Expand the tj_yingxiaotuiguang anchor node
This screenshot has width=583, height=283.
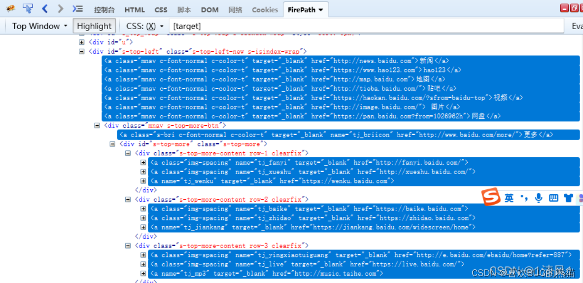pyautogui.click(x=143, y=255)
